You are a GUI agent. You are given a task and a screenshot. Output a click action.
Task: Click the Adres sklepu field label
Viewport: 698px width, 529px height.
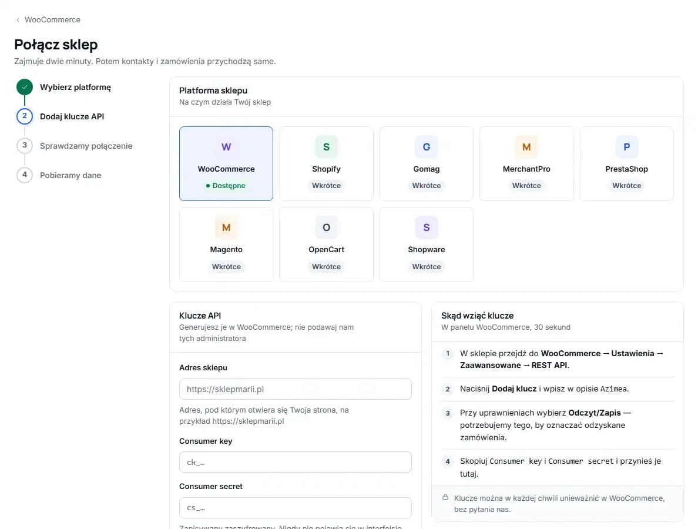pyautogui.click(x=203, y=368)
